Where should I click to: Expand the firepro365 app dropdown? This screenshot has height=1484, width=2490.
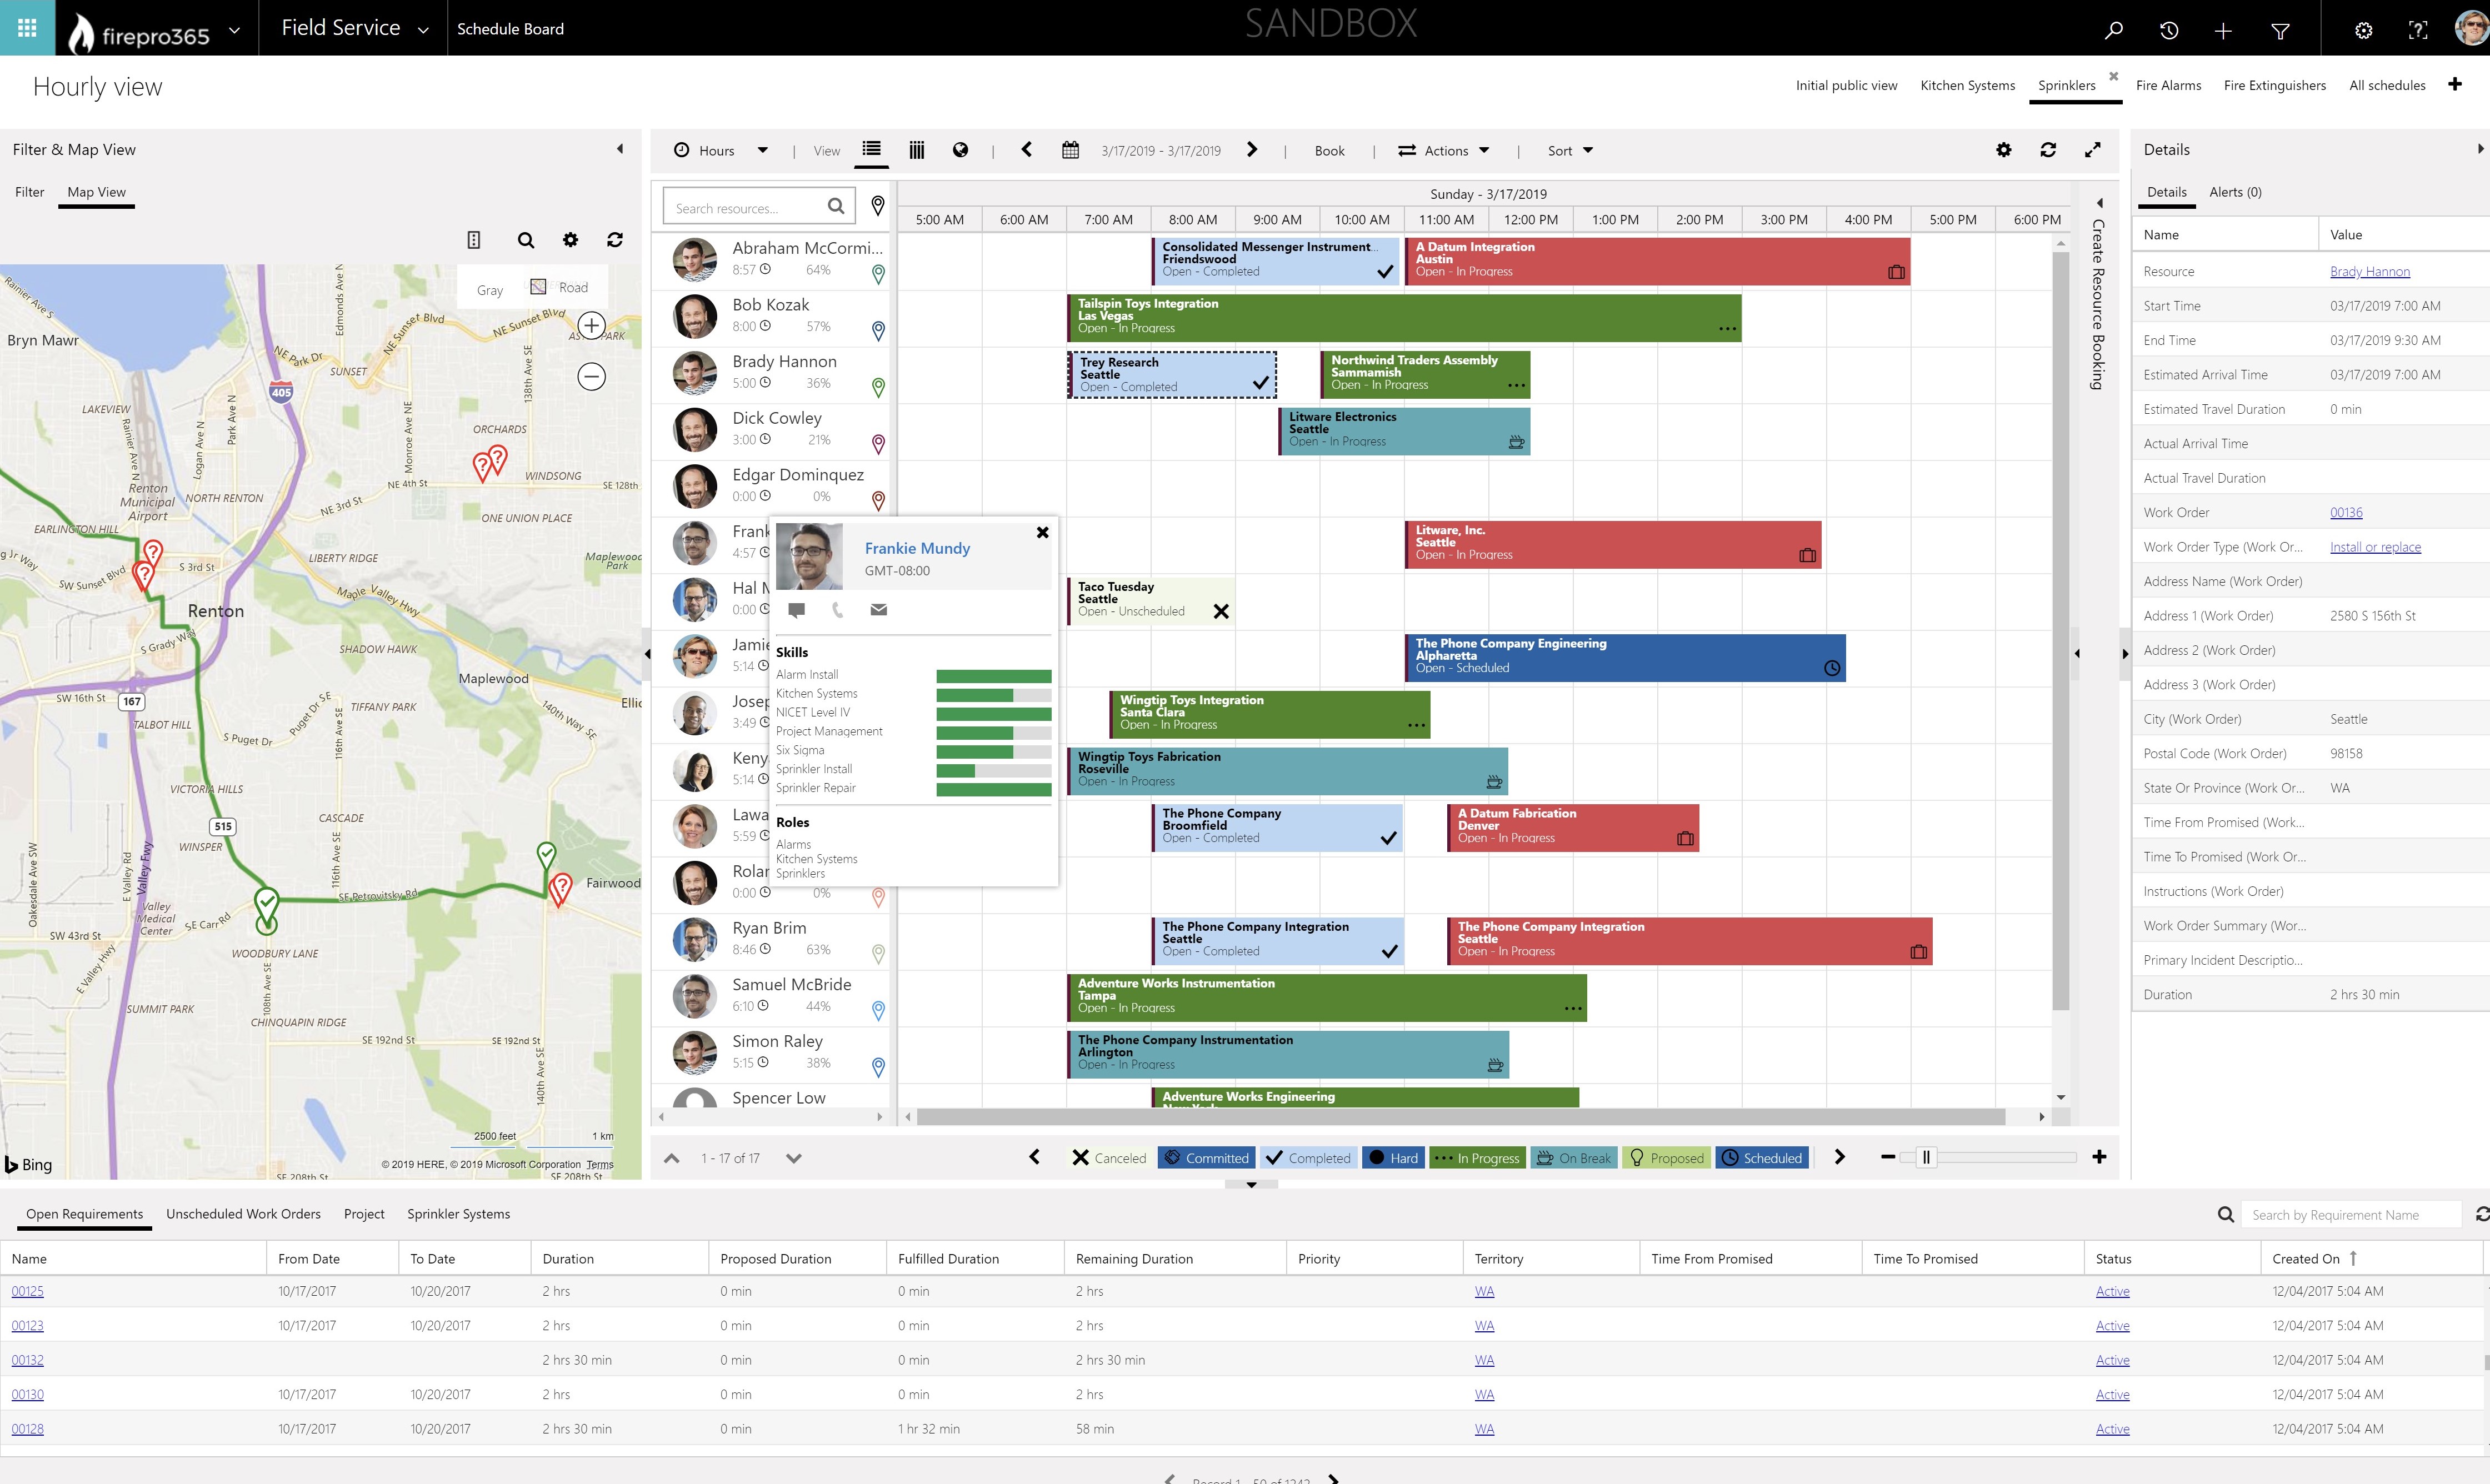(234, 29)
